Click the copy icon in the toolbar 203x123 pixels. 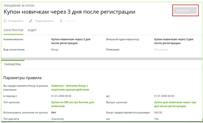[5, 21]
